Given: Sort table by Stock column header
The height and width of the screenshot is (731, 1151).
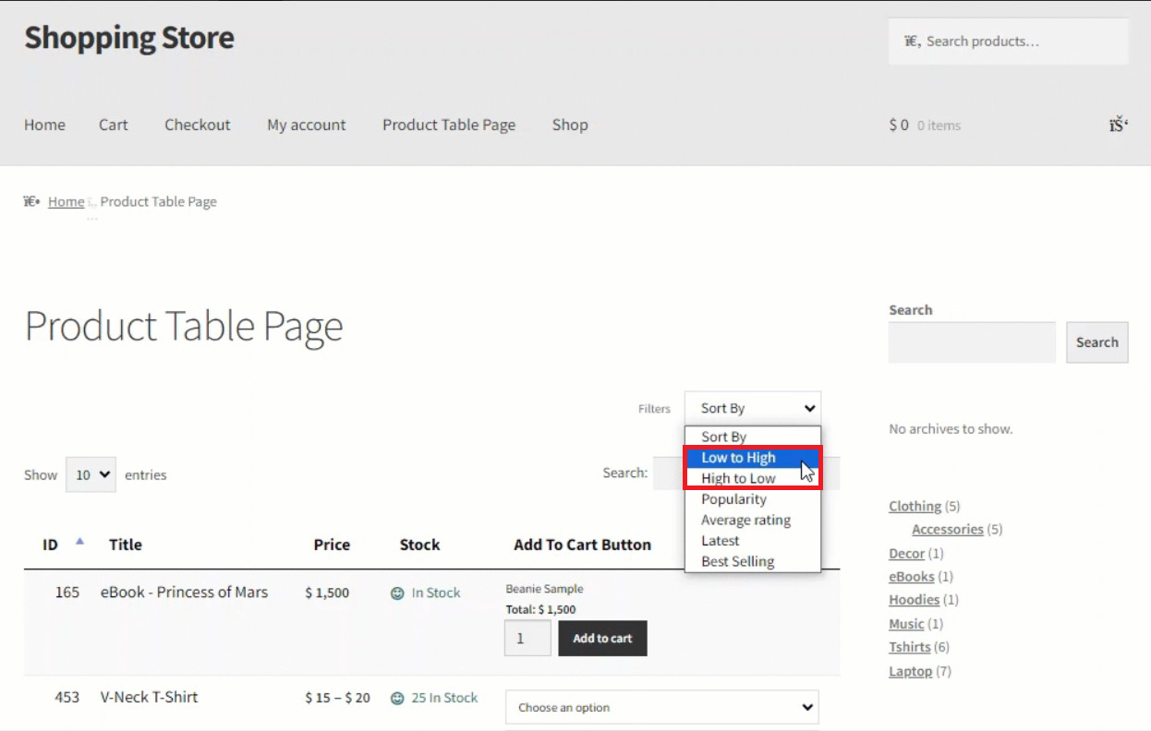Looking at the screenshot, I should (x=419, y=545).
